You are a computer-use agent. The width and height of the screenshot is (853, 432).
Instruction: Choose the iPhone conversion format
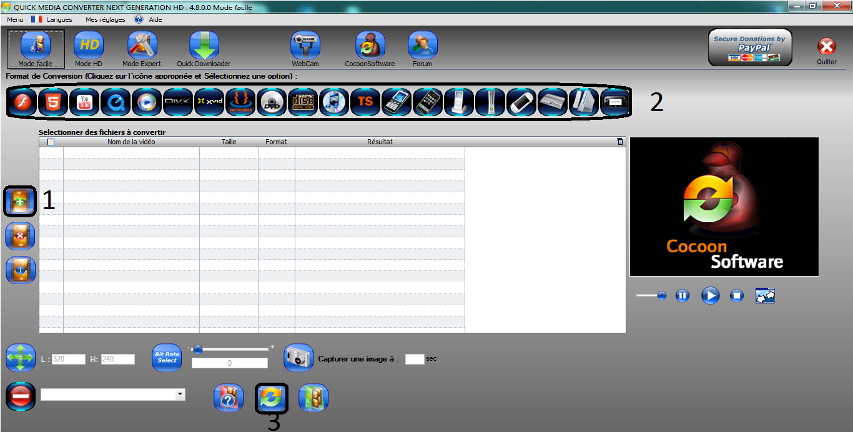click(428, 101)
